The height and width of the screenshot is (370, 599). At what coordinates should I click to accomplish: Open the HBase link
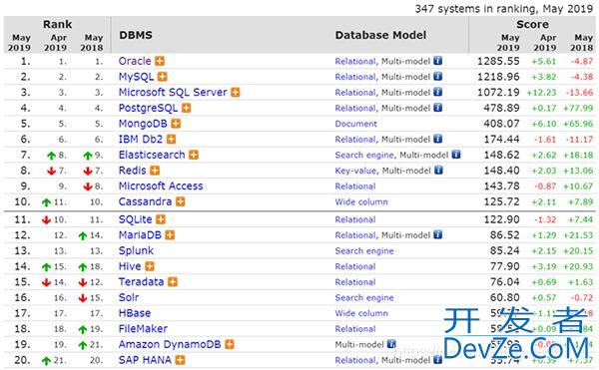point(135,313)
